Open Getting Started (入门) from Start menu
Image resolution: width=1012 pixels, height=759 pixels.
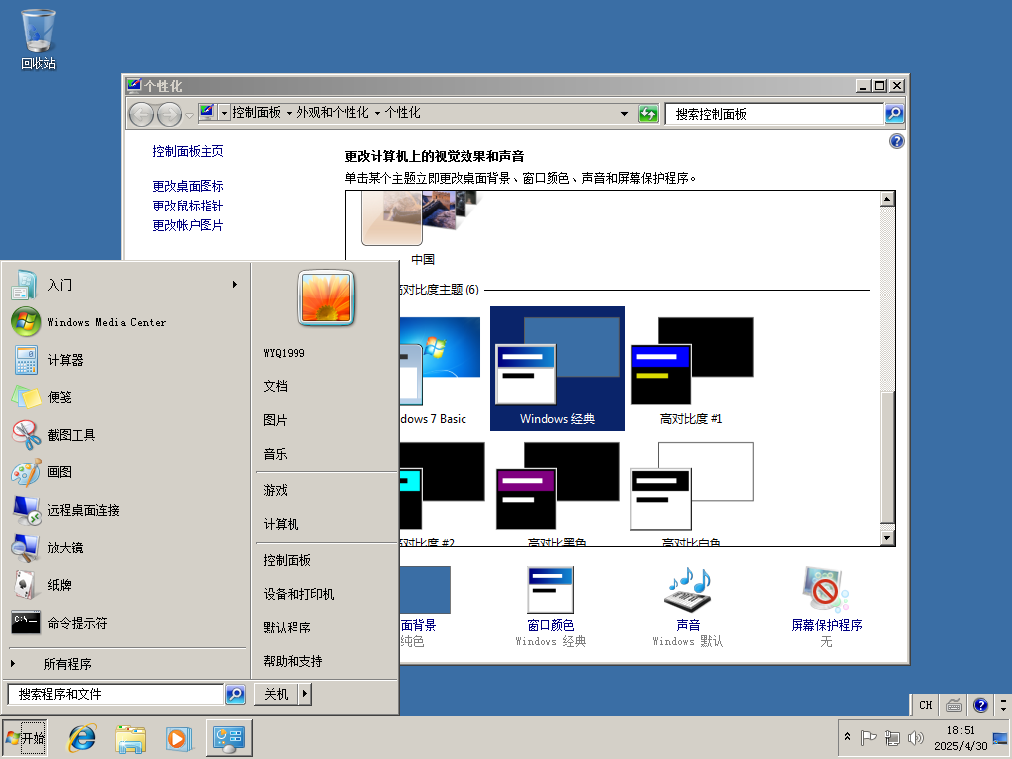[126, 285]
